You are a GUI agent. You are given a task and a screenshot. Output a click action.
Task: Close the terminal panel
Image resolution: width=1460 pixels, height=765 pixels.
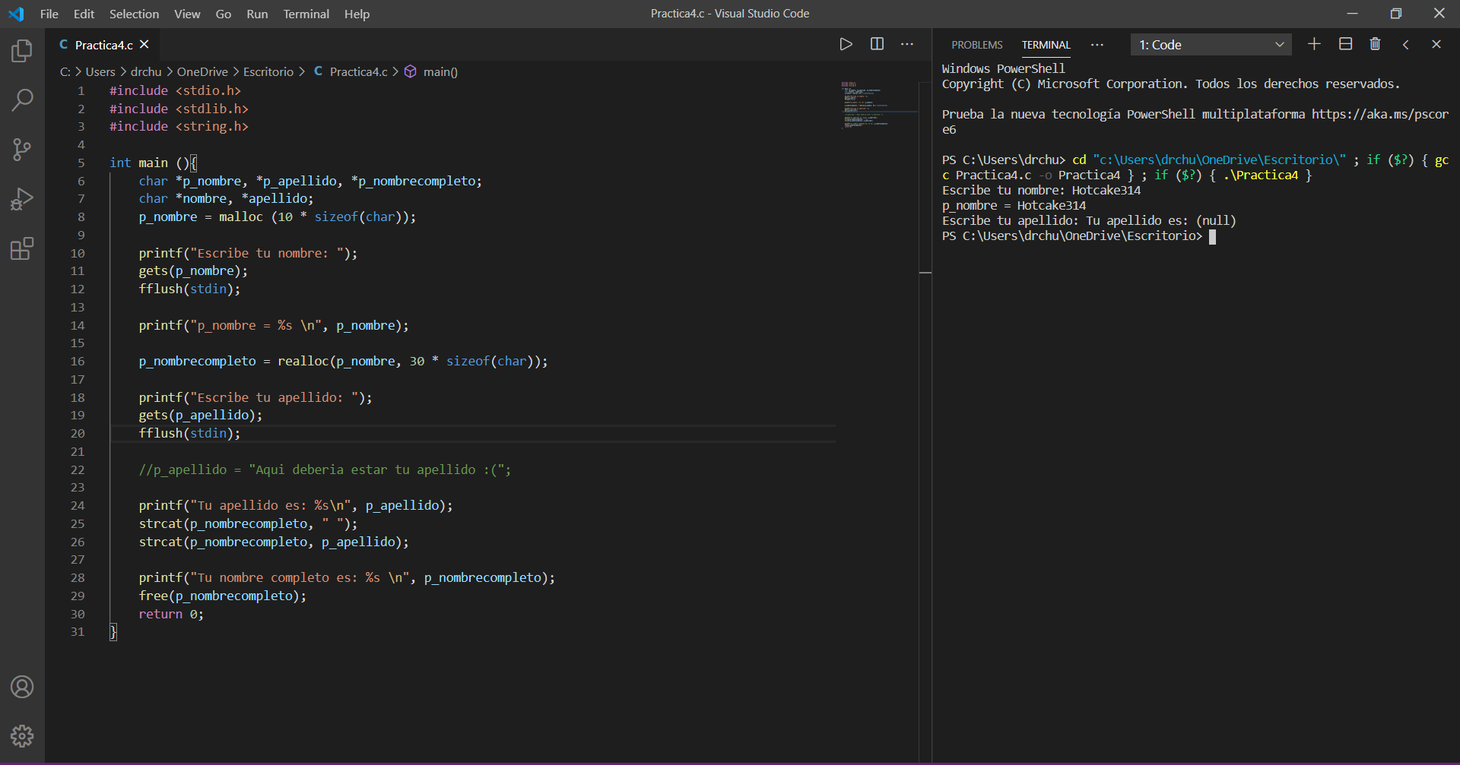[x=1436, y=44]
